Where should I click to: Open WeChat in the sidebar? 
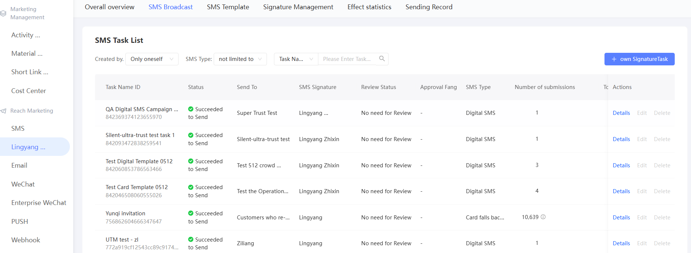(23, 184)
